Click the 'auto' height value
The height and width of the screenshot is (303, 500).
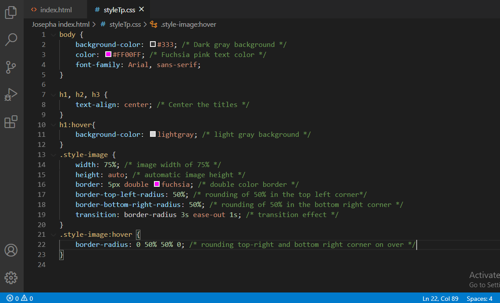coord(116,175)
